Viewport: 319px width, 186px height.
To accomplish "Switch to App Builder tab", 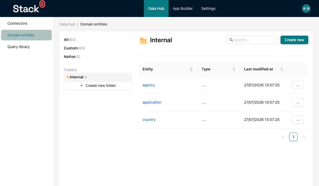I will (x=183, y=9).
